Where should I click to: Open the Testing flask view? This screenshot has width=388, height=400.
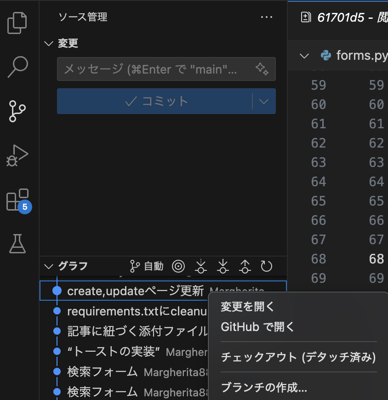(17, 244)
